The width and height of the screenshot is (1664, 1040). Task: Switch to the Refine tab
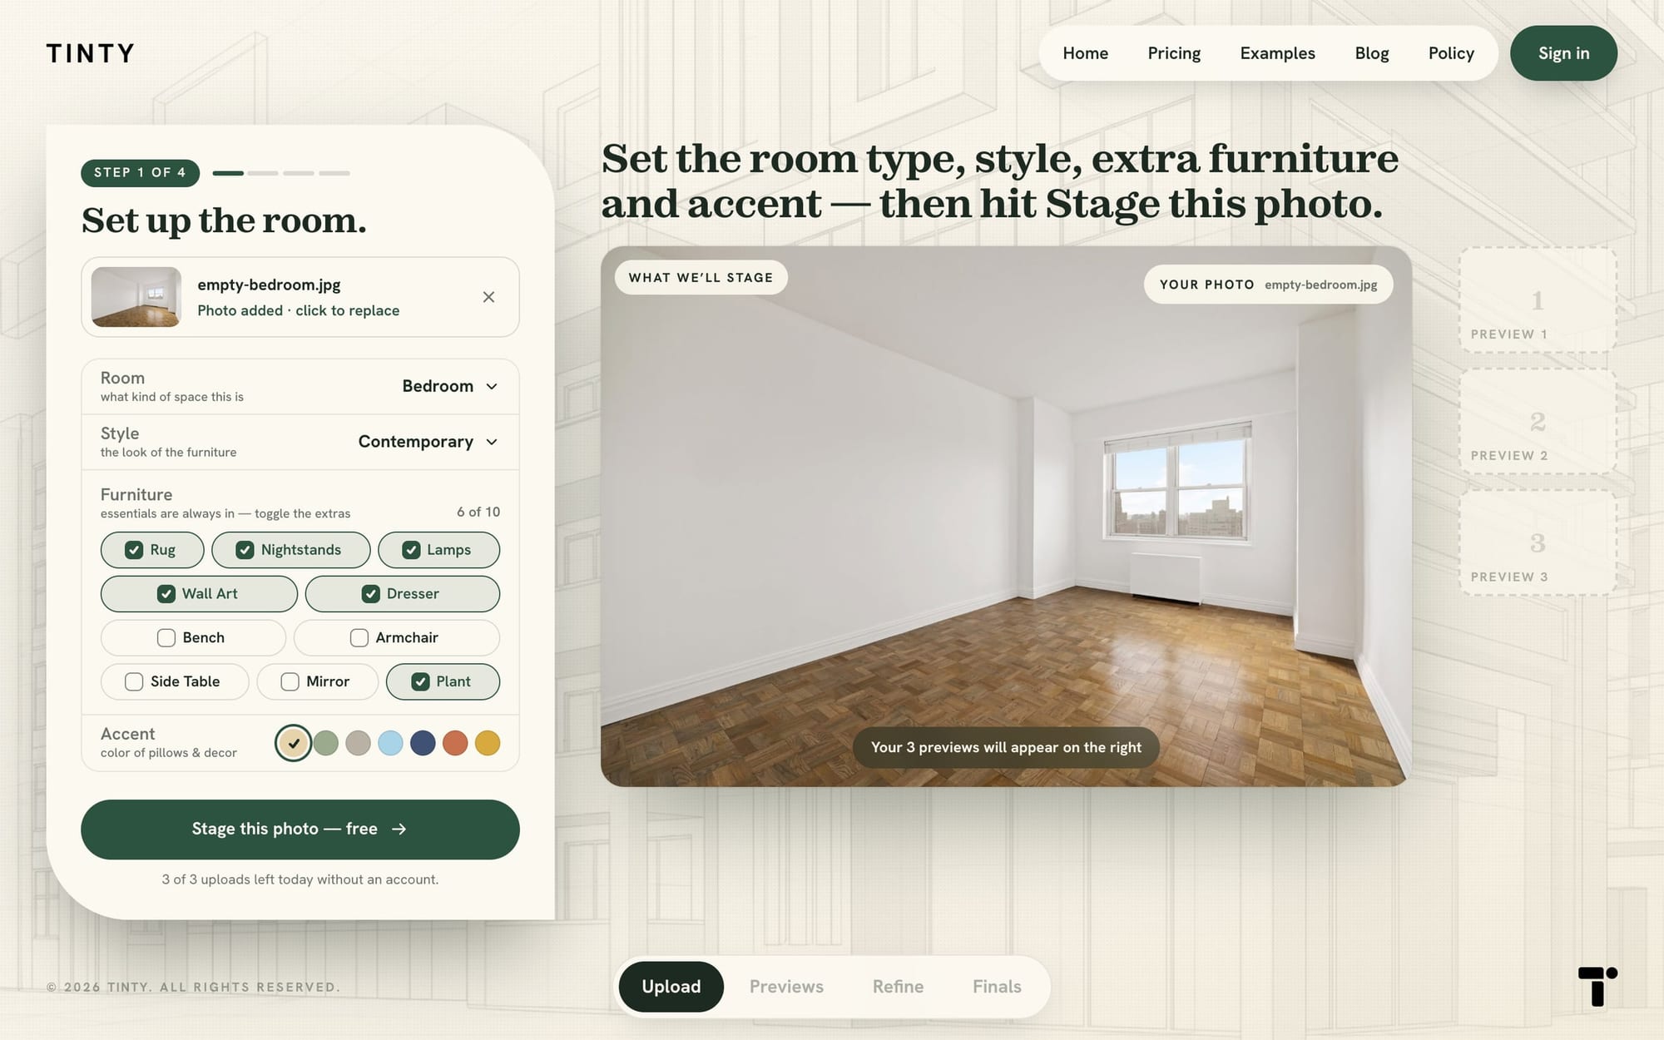(898, 987)
